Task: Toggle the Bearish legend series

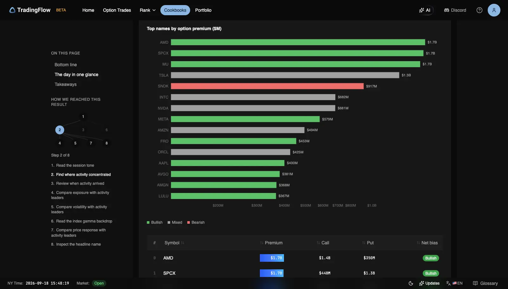Action: click(x=196, y=222)
